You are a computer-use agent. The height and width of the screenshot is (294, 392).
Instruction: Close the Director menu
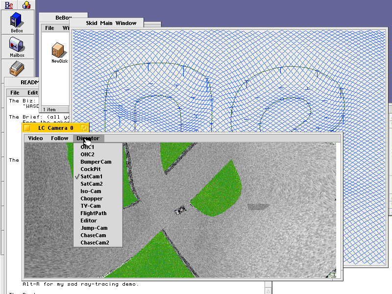[x=88, y=138]
